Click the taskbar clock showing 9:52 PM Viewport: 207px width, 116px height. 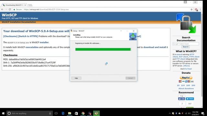(195, 113)
